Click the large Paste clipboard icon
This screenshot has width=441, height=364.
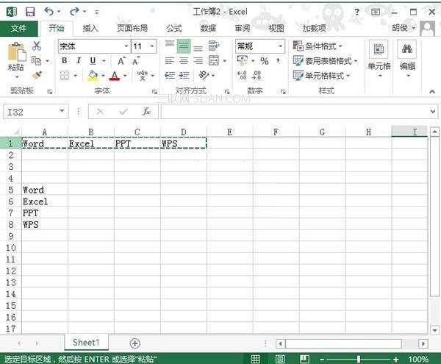pyautogui.click(x=17, y=52)
